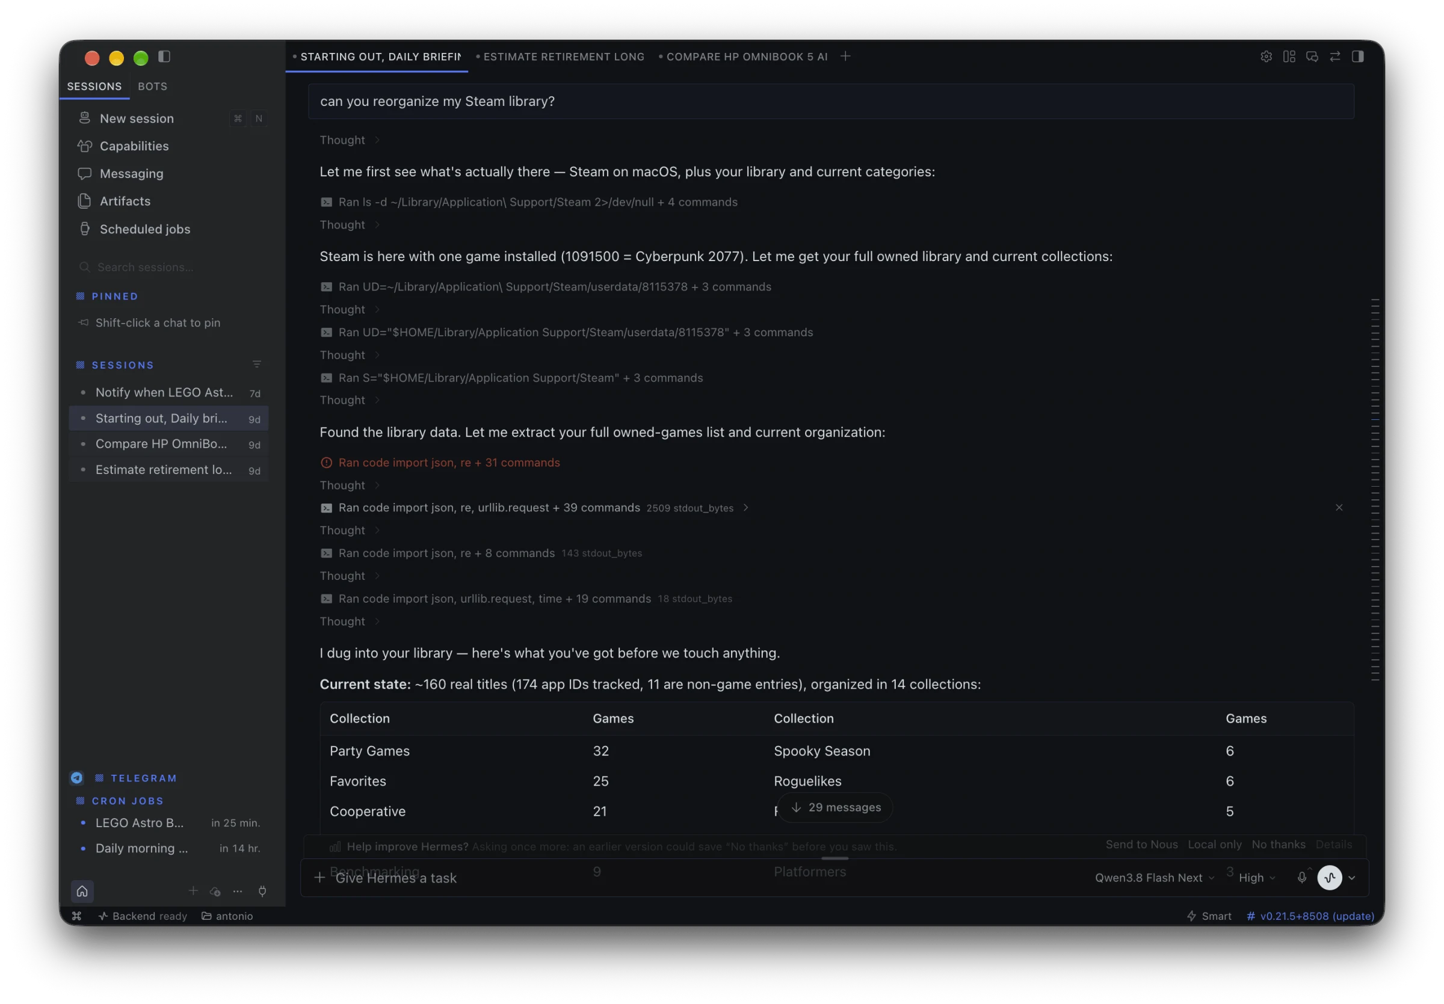This screenshot has height=1004, width=1444.
Task: Open Telegram channel icon
Action: tap(77, 778)
